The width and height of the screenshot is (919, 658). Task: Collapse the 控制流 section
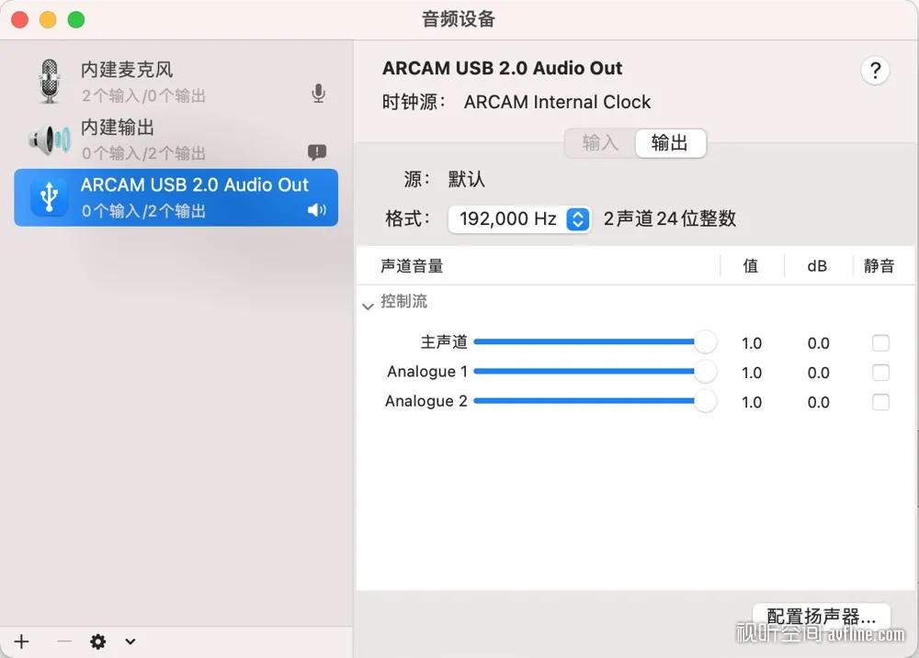[368, 303]
